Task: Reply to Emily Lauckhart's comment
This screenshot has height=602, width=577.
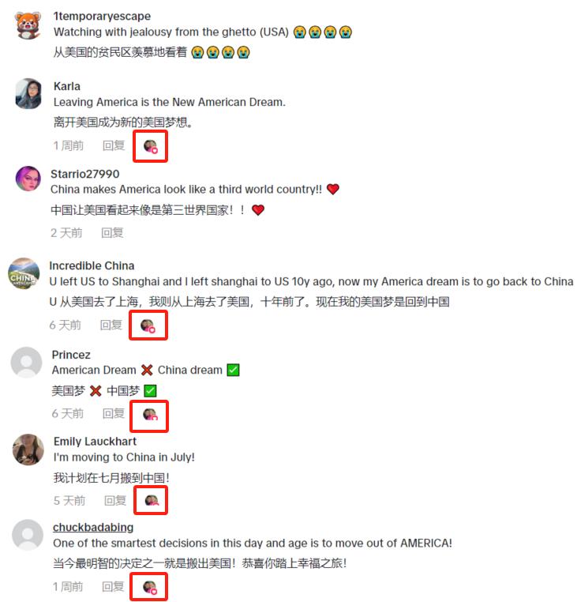Action: pyautogui.click(x=115, y=500)
